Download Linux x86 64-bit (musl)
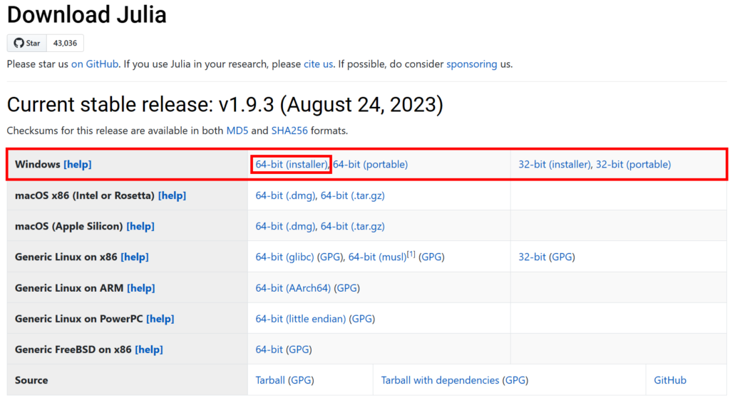This screenshot has height=398, width=730. 377,257
